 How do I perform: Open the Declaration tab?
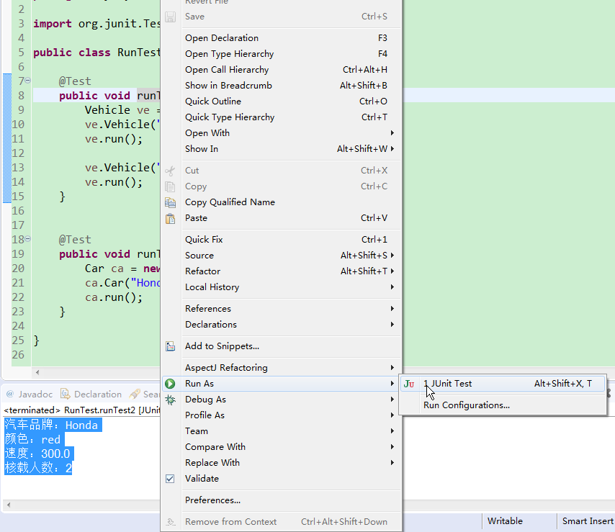tap(91, 394)
